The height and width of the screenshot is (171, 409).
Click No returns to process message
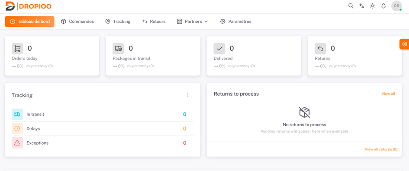304,125
